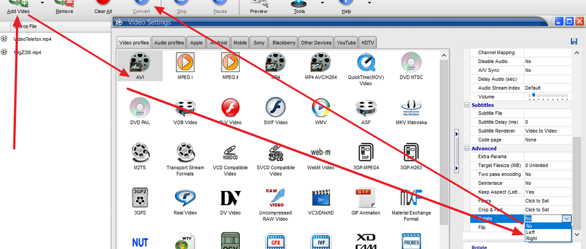Collapse the Advanced section
The height and width of the screenshot is (249, 586).
[x=467, y=149]
